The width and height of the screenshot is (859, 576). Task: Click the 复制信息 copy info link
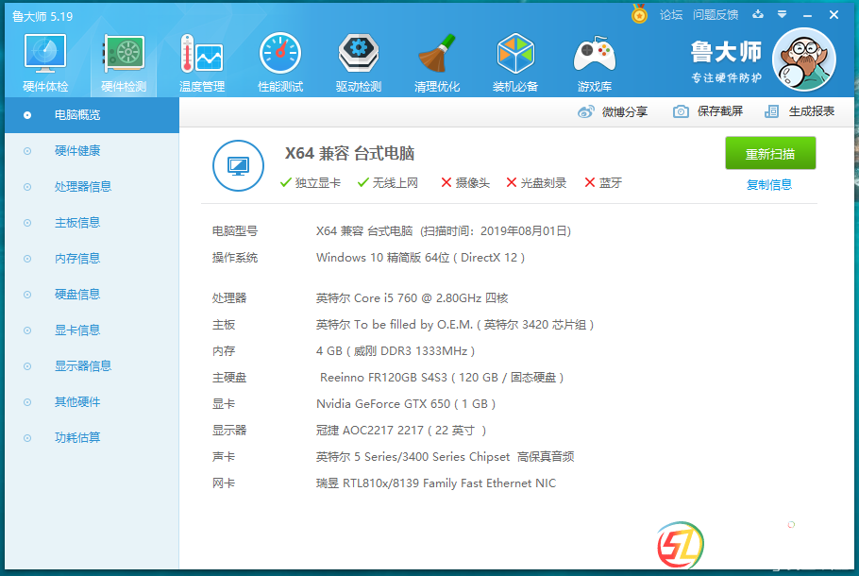coord(769,185)
